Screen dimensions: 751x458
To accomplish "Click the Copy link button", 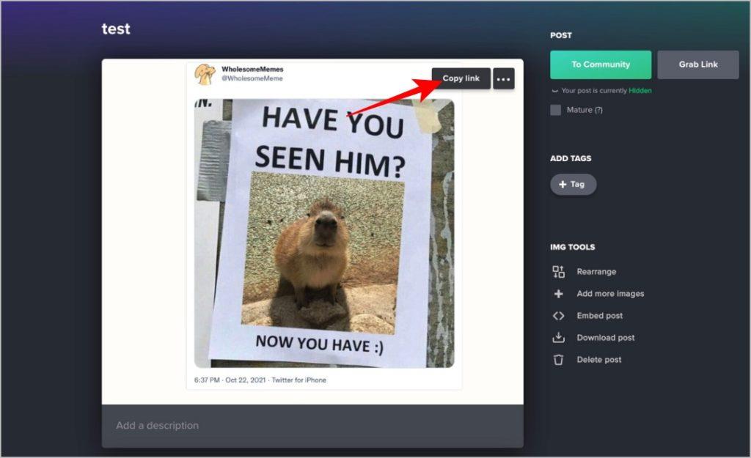I will click(461, 78).
